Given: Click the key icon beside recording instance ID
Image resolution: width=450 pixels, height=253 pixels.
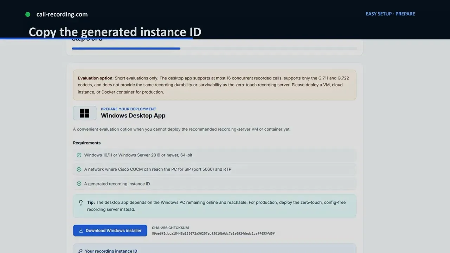Looking at the screenshot, I should click(80, 251).
